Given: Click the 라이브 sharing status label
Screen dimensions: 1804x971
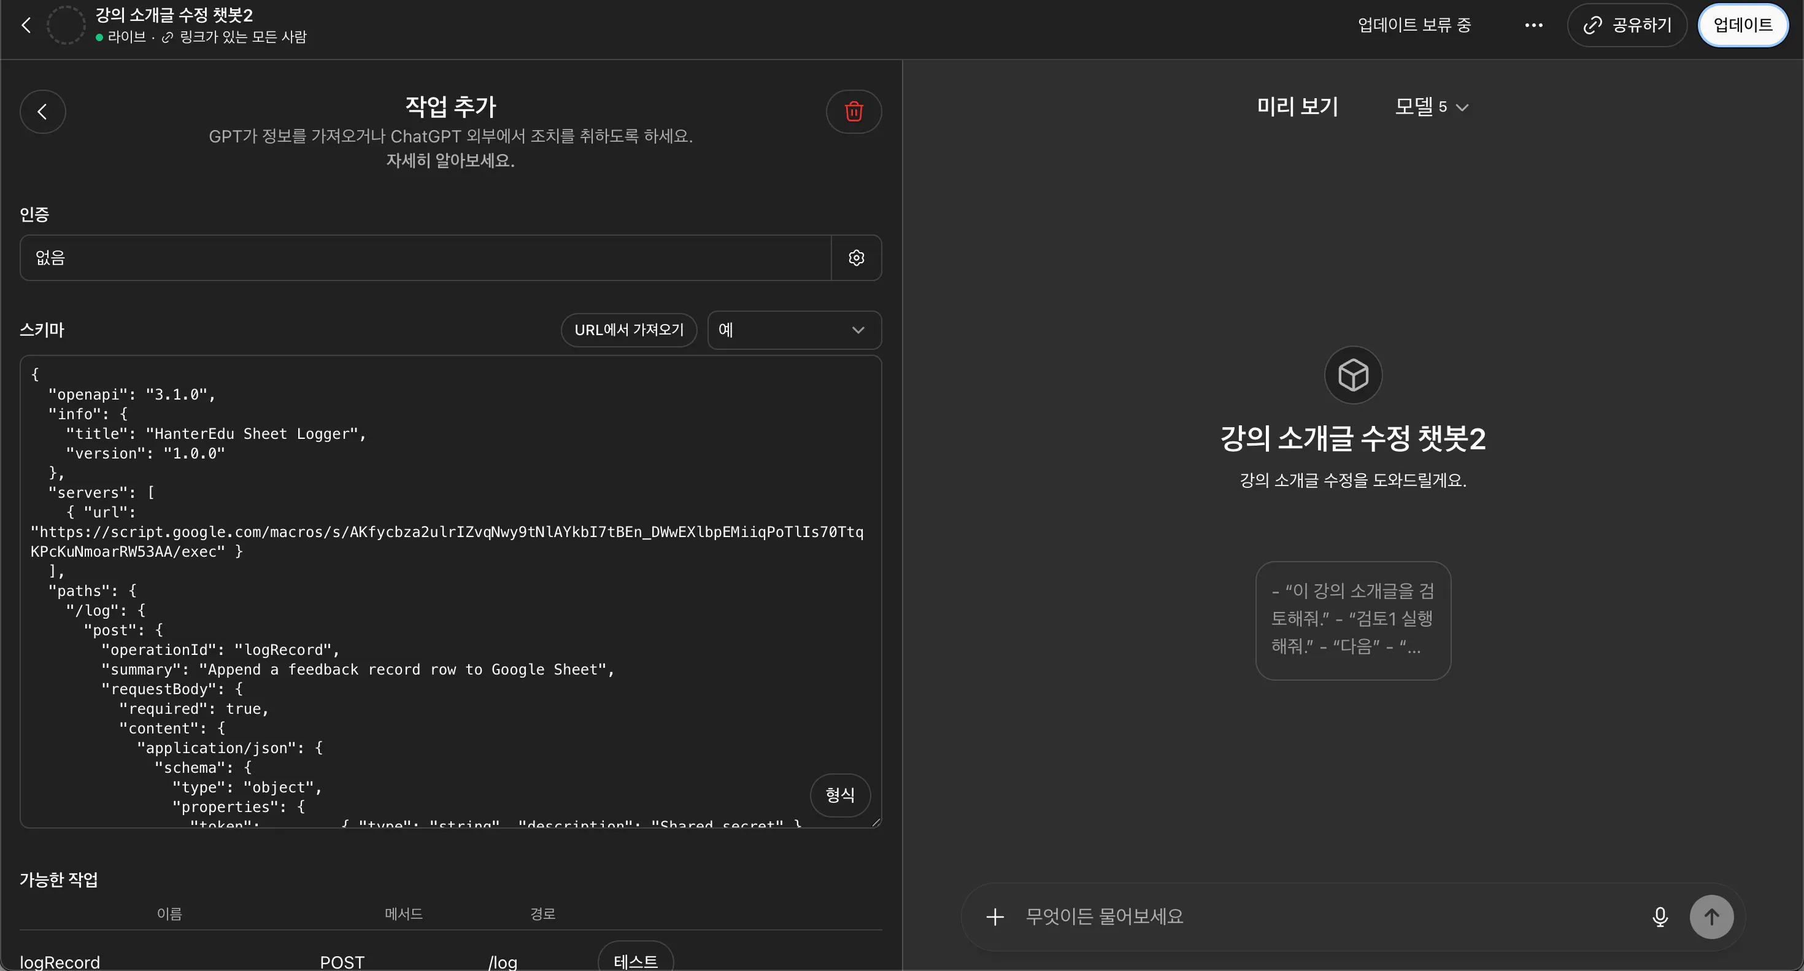Looking at the screenshot, I should tap(125, 38).
